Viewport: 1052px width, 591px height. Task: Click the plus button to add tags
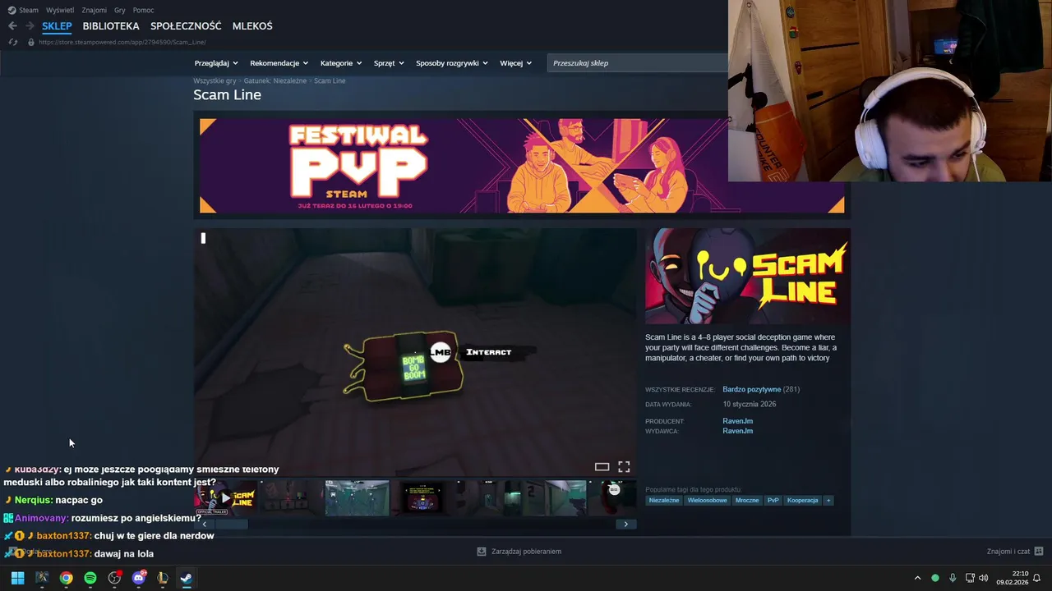pos(828,500)
